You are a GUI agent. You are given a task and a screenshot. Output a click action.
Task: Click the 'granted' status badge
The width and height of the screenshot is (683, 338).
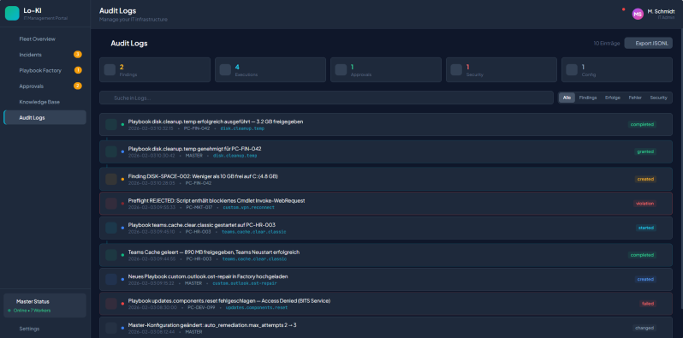pos(645,151)
